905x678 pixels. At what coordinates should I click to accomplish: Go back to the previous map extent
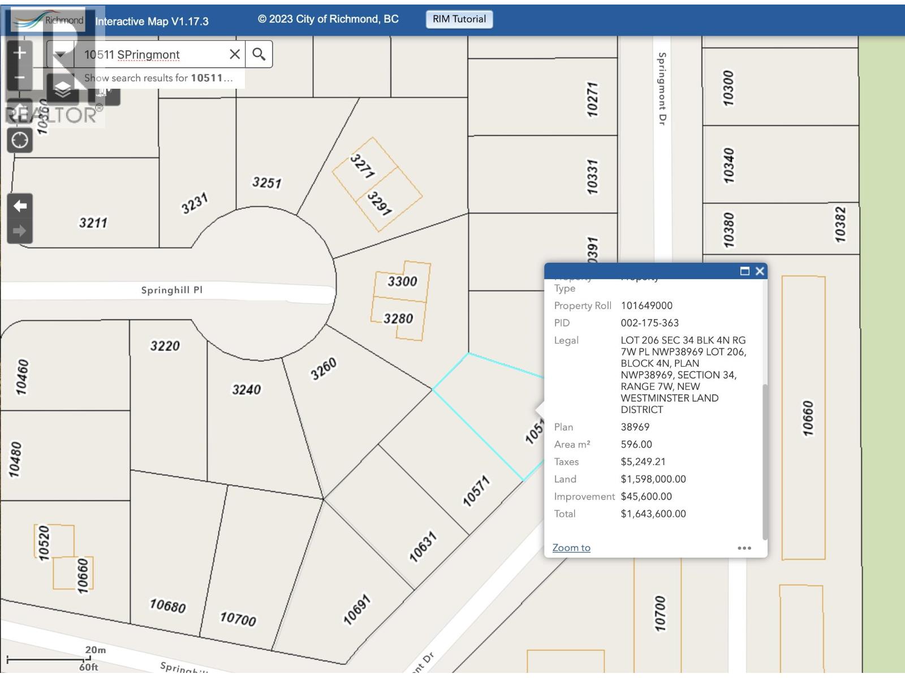[19, 207]
